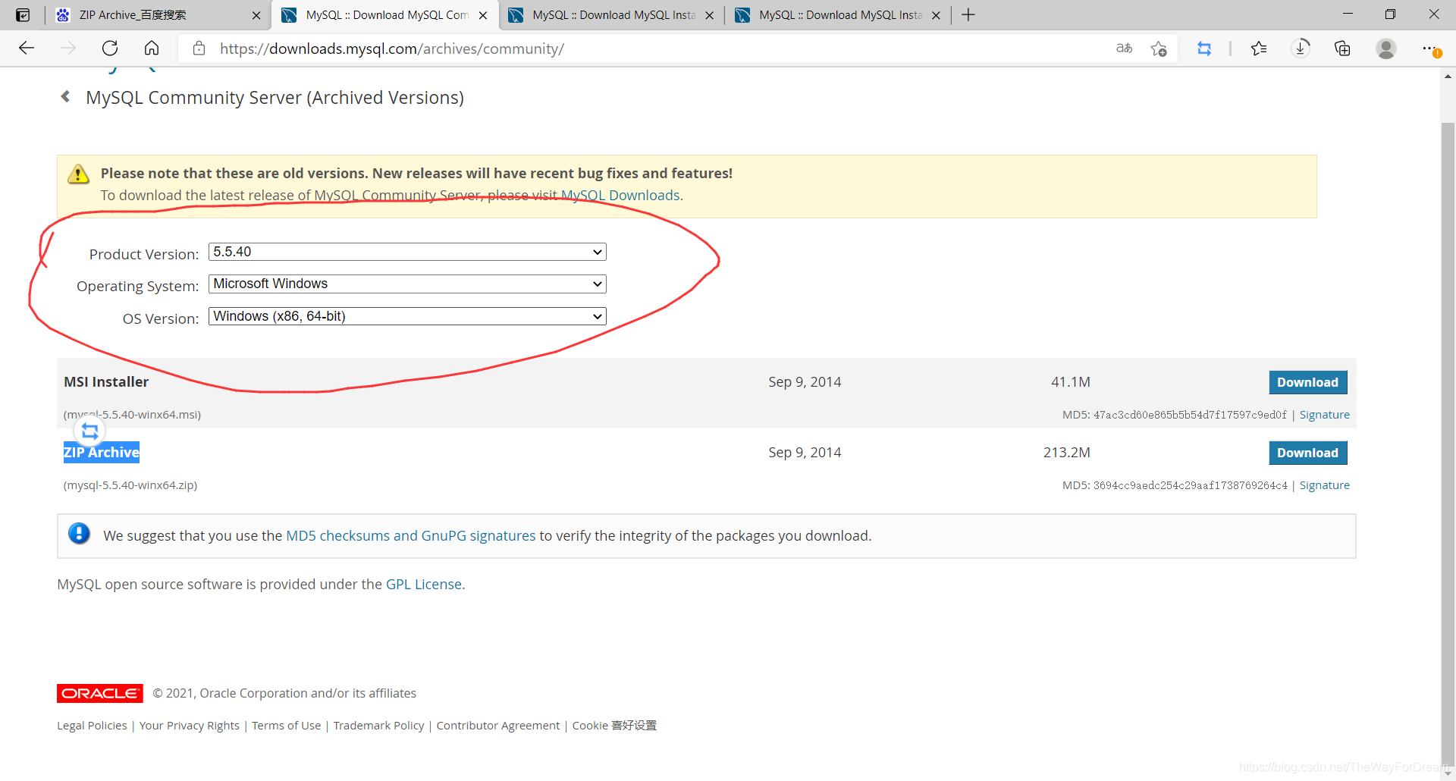This screenshot has width=1456, height=781.
Task: Refresh the current page
Action: click(x=110, y=49)
